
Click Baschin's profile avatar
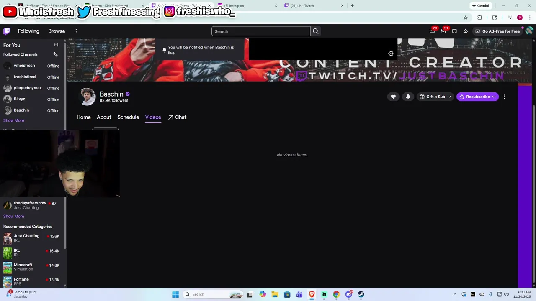coord(88,97)
